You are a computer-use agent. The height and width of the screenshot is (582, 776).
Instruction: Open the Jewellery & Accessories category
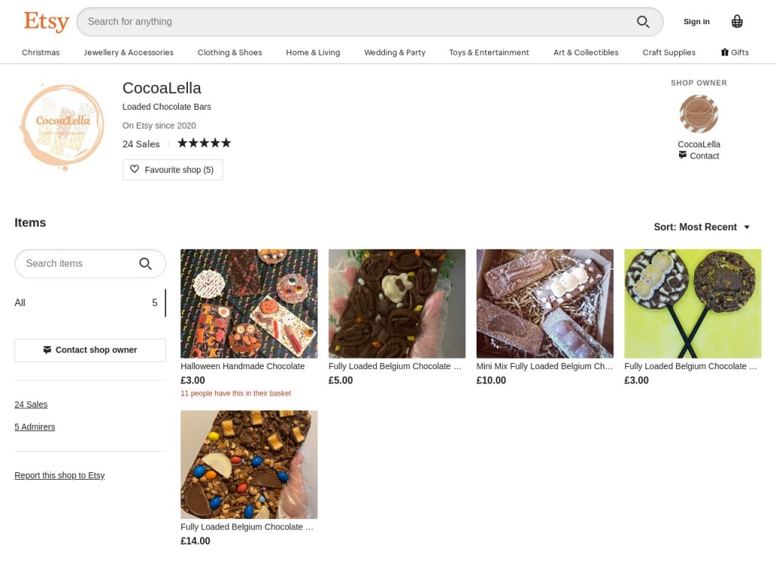[128, 52]
